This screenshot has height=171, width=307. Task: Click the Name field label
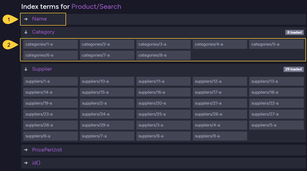39,19
